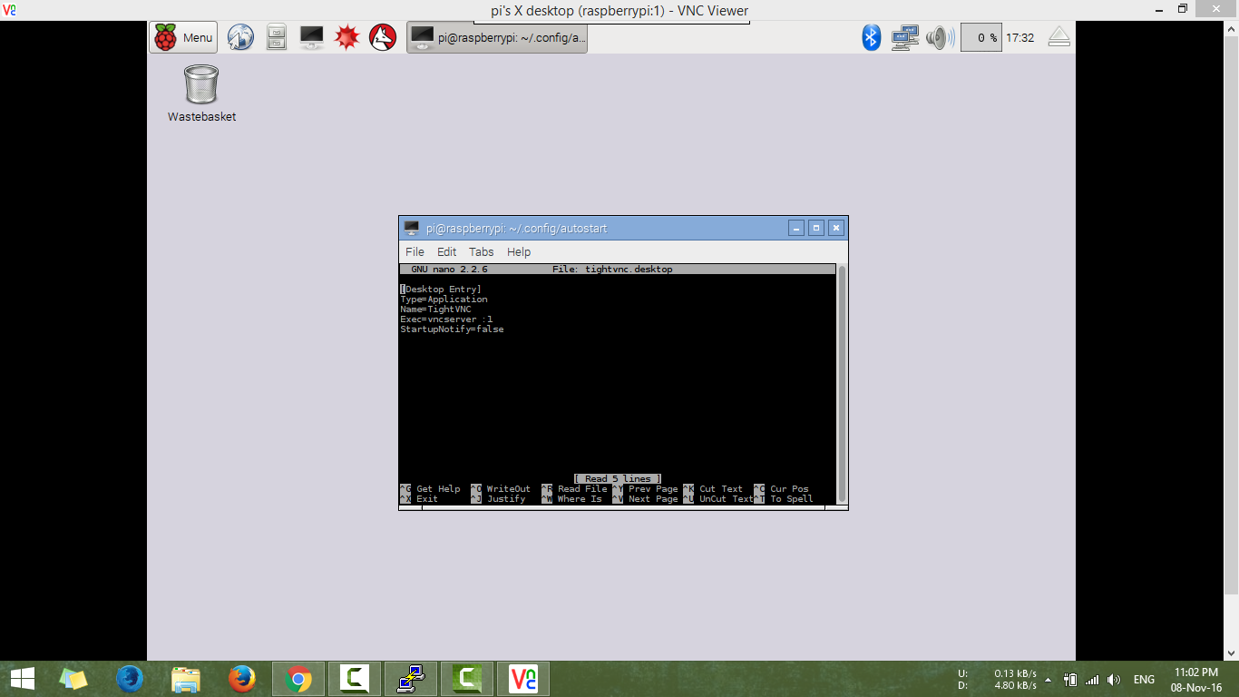Click the network monitor icon in Pi tray
Image resolution: width=1239 pixels, height=697 pixels.
coord(903,37)
